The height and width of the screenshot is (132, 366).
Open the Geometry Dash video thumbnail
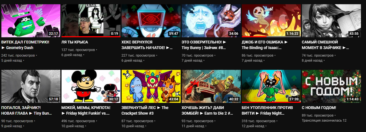(x=31, y=21)
